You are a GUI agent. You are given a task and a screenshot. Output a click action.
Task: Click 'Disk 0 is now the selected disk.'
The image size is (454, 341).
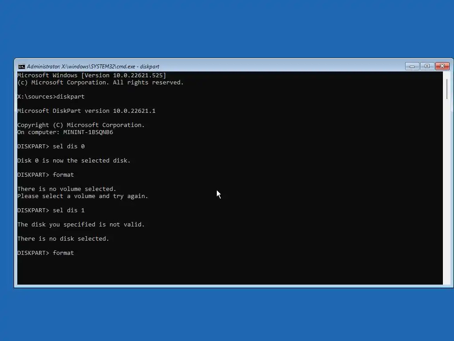[74, 161]
